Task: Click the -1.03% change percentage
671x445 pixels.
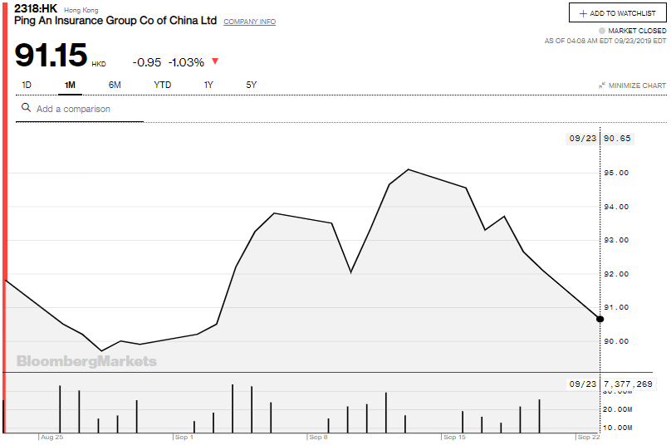Action: (x=186, y=62)
